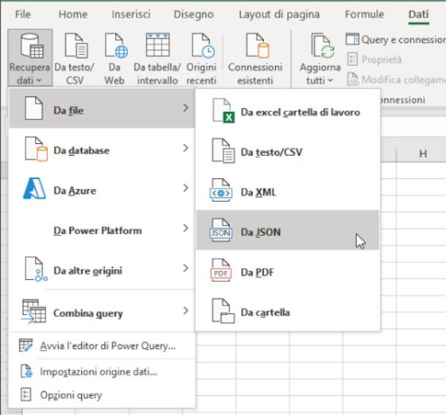The height and width of the screenshot is (415, 446).
Task: Click the Azure logo icon
Action: [34, 189]
